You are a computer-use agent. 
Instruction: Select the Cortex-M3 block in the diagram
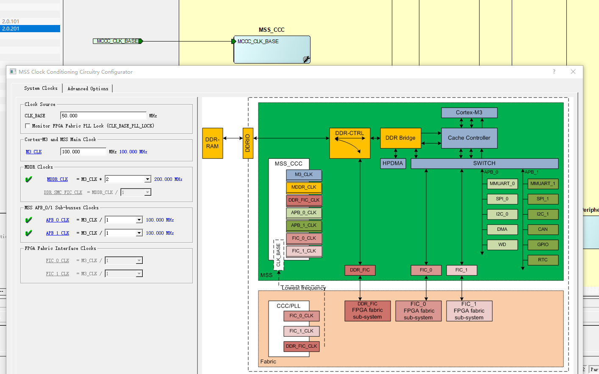coord(469,113)
